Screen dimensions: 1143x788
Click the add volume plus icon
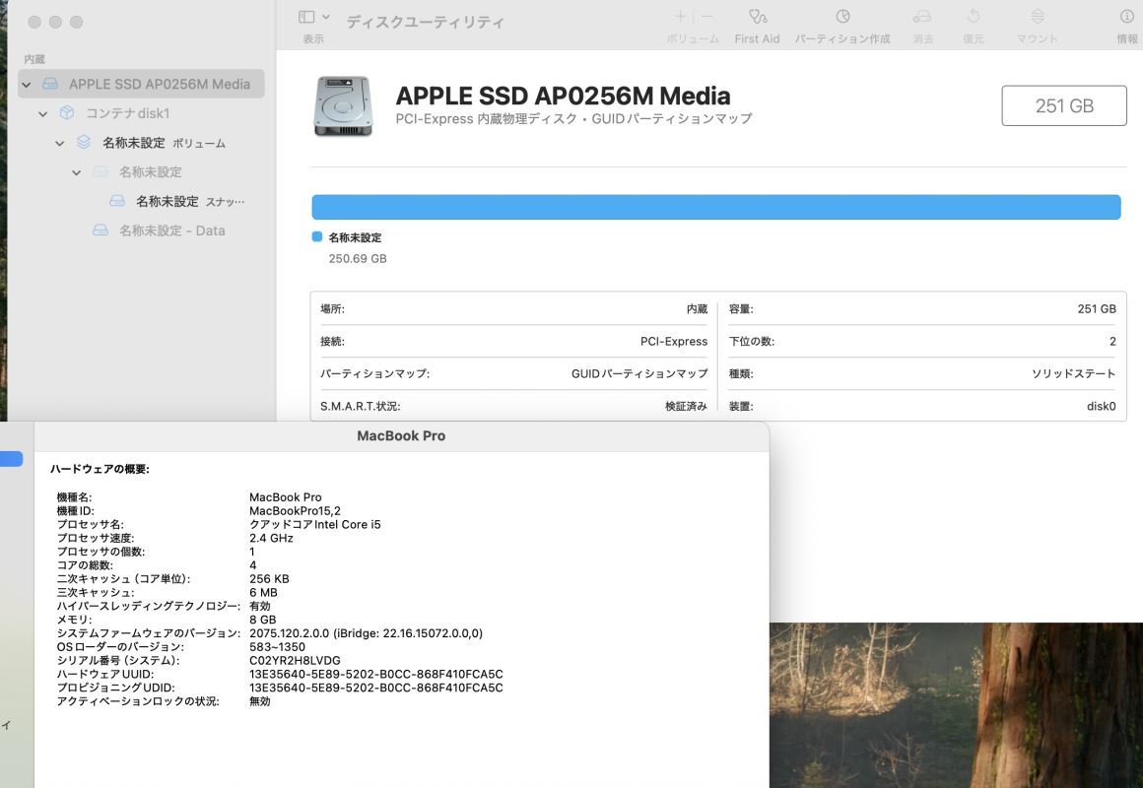coord(679,16)
